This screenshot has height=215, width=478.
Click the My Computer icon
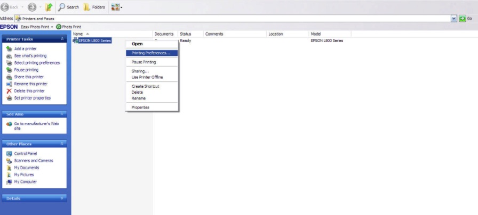point(9,182)
